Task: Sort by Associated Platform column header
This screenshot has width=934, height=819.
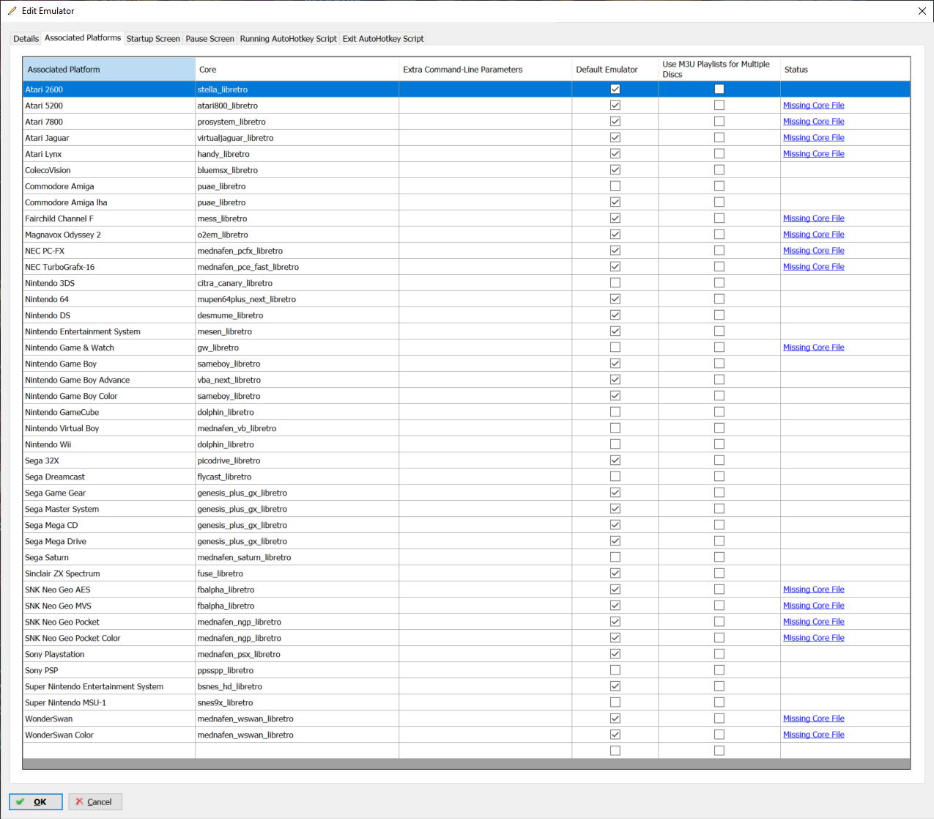Action: point(108,70)
